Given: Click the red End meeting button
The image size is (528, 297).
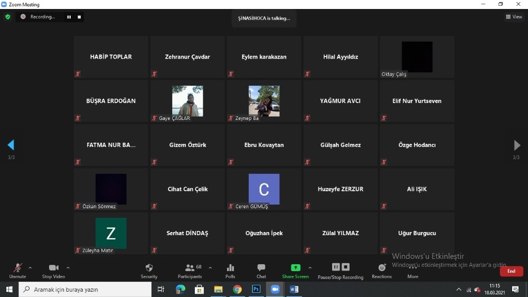Looking at the screenshot, I should (511, 271).
